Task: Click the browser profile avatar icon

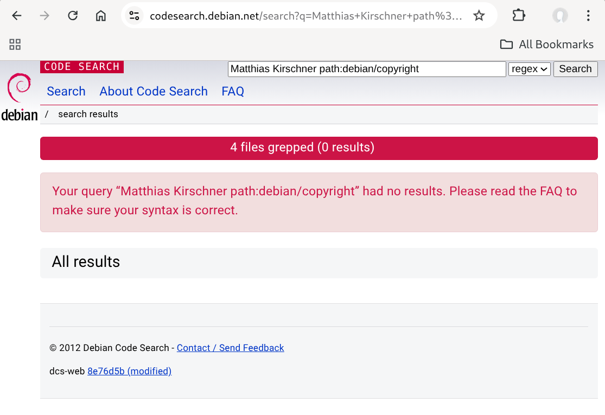Action: click(x=559, y=16)
